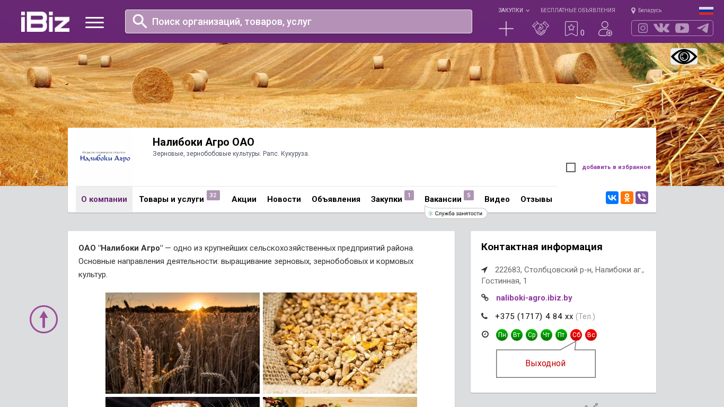Open the Отзывы tab

(536, 199)
